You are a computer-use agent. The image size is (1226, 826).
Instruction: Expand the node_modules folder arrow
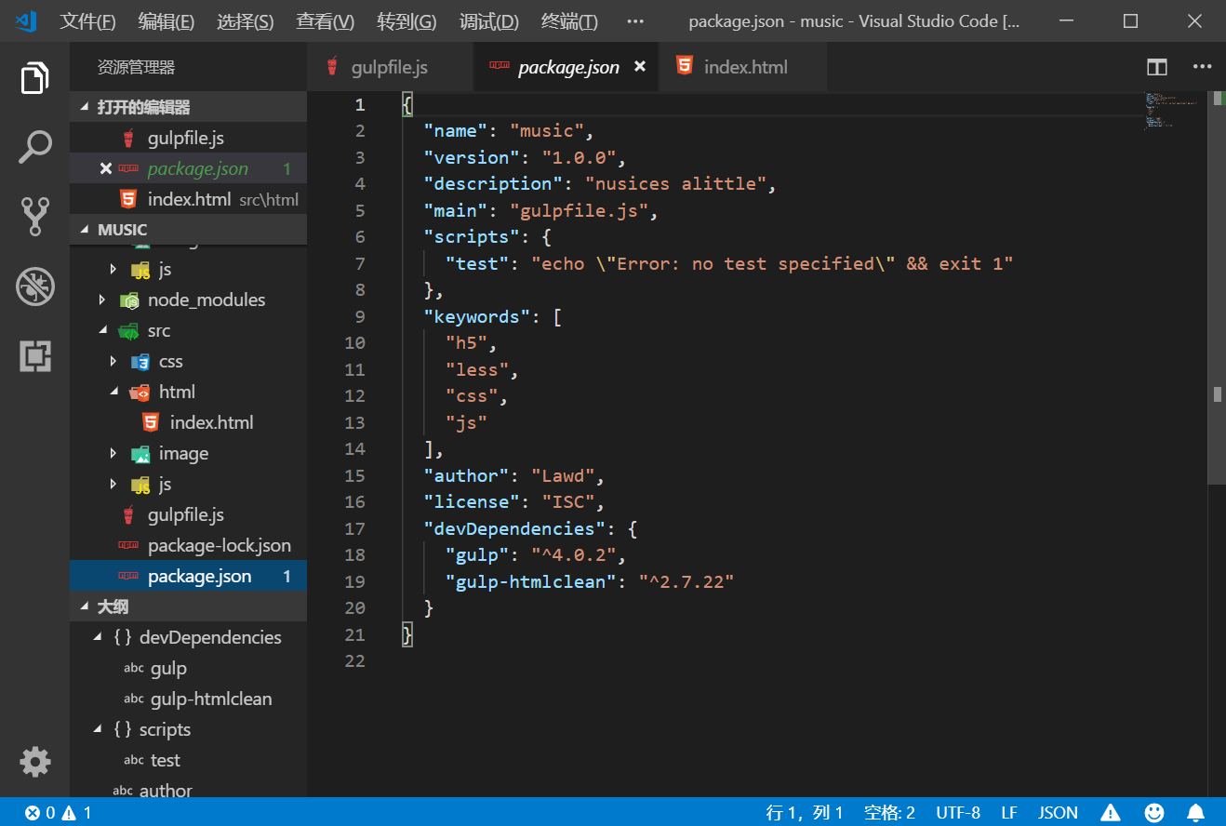[x=102, y=300]
